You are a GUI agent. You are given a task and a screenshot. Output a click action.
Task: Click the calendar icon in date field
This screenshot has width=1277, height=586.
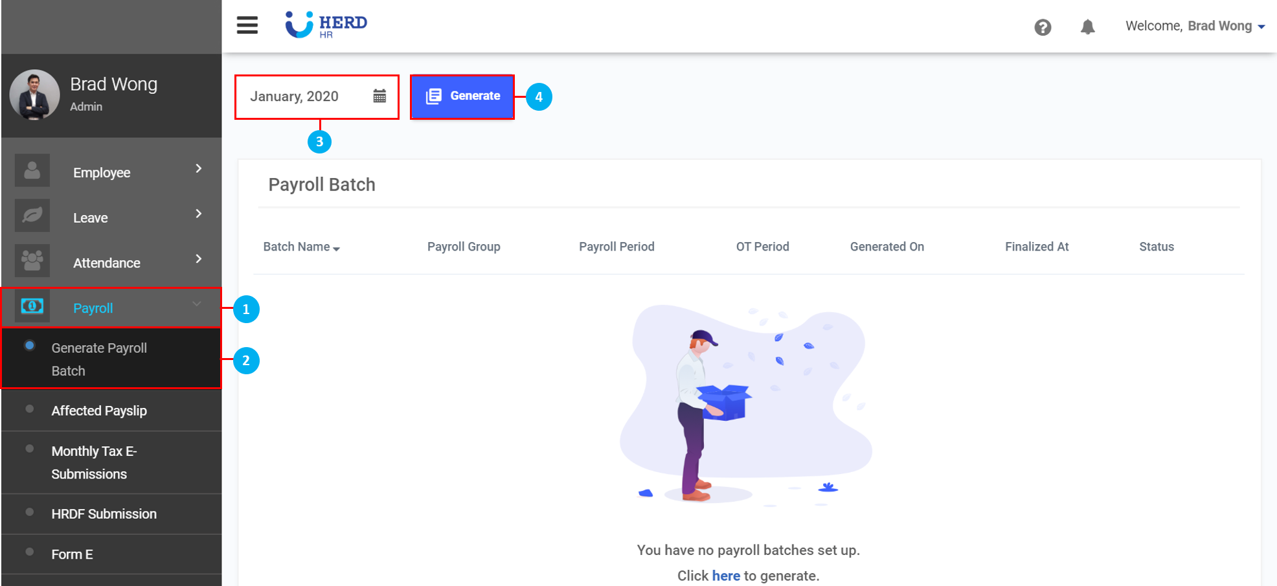[x=379, y=96]
